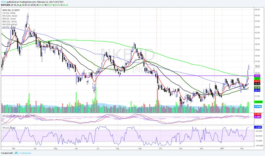This screenshot has width=265, height=156.
Task: Click the black 53.15 value label
Action: 257,84
